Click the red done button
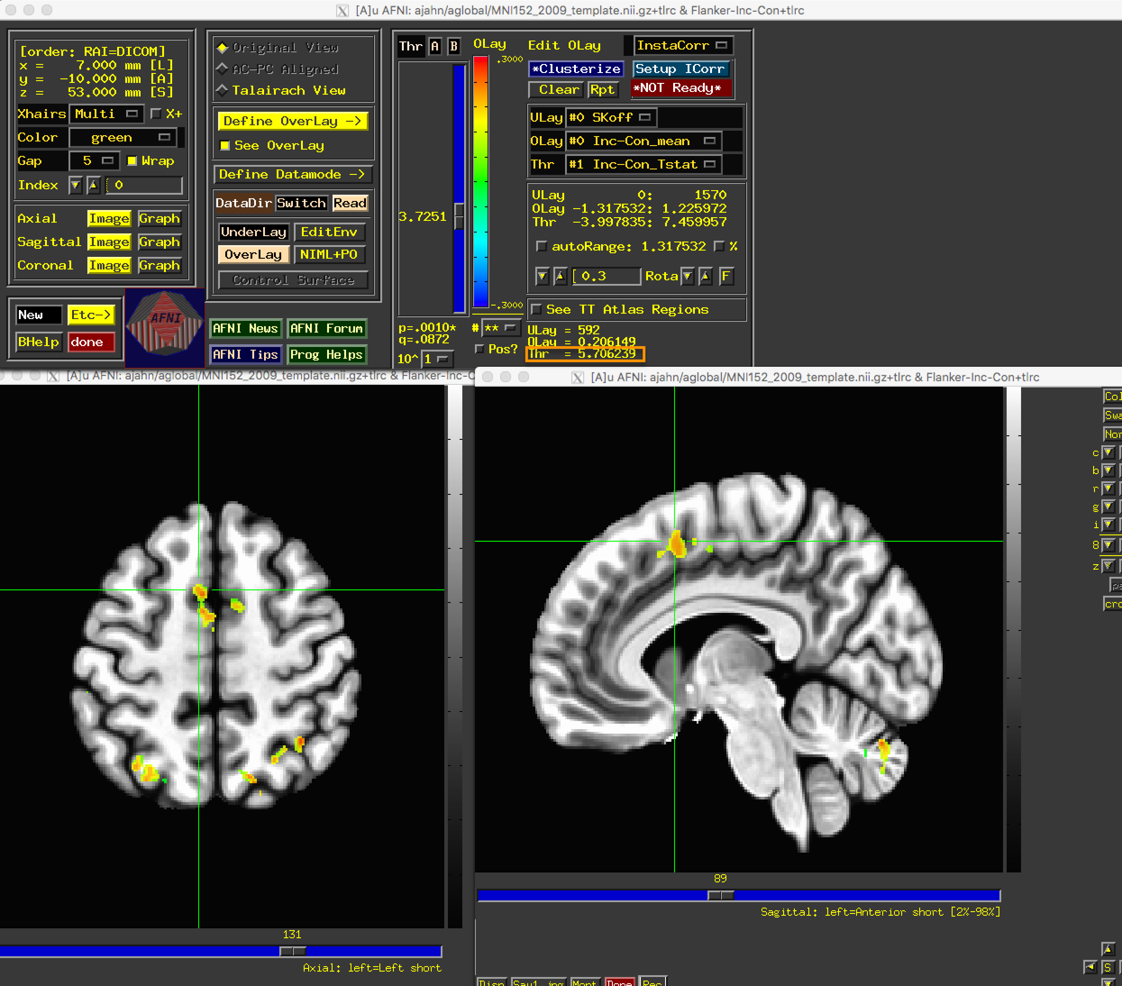Screen dimensions: 1122x986 click(91, 342)
